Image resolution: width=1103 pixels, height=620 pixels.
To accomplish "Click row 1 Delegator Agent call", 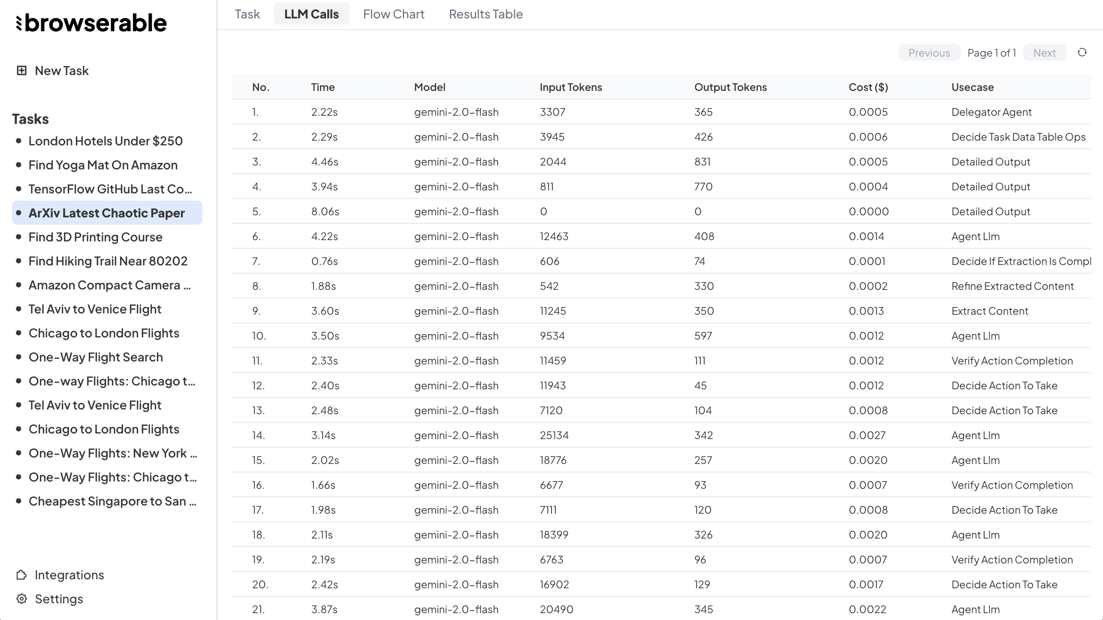I will pos(991,112).
